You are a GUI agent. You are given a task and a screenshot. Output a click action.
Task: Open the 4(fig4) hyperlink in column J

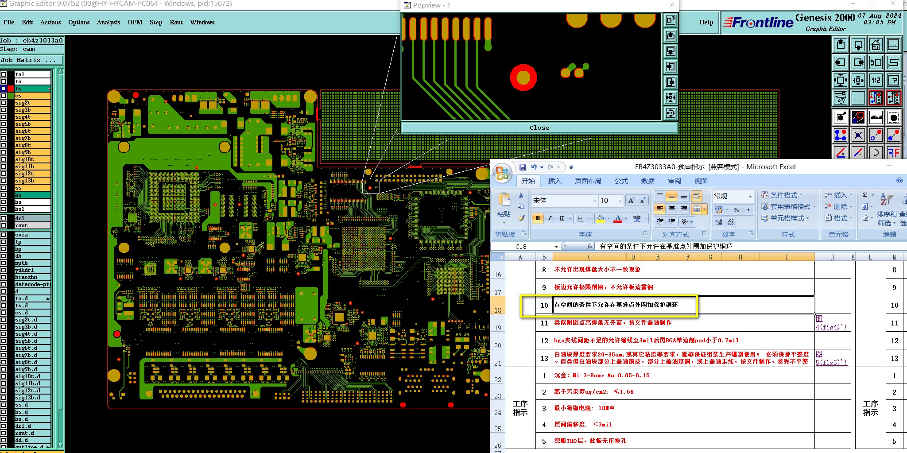click(x=831, y=327)
